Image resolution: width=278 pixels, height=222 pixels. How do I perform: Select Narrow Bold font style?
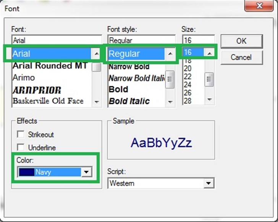pos(129,66)
